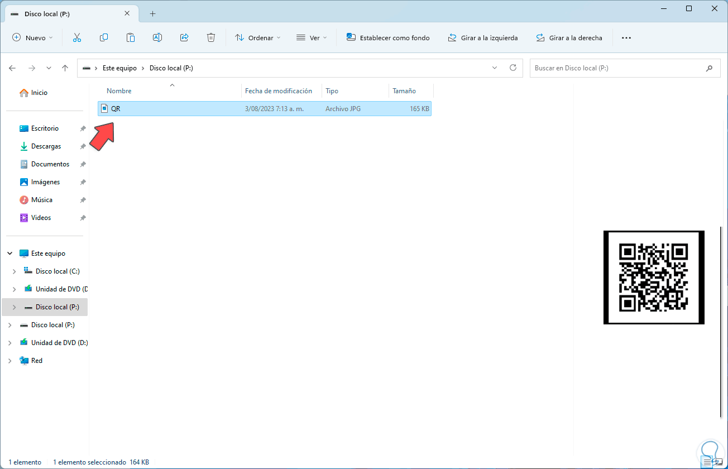Go forward with the right arrow
728x469 pixels.
coord(32,68)
